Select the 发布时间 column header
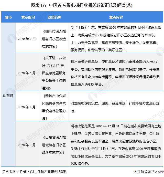The height and width of the screenshot is (177, 164). (28, 17)
